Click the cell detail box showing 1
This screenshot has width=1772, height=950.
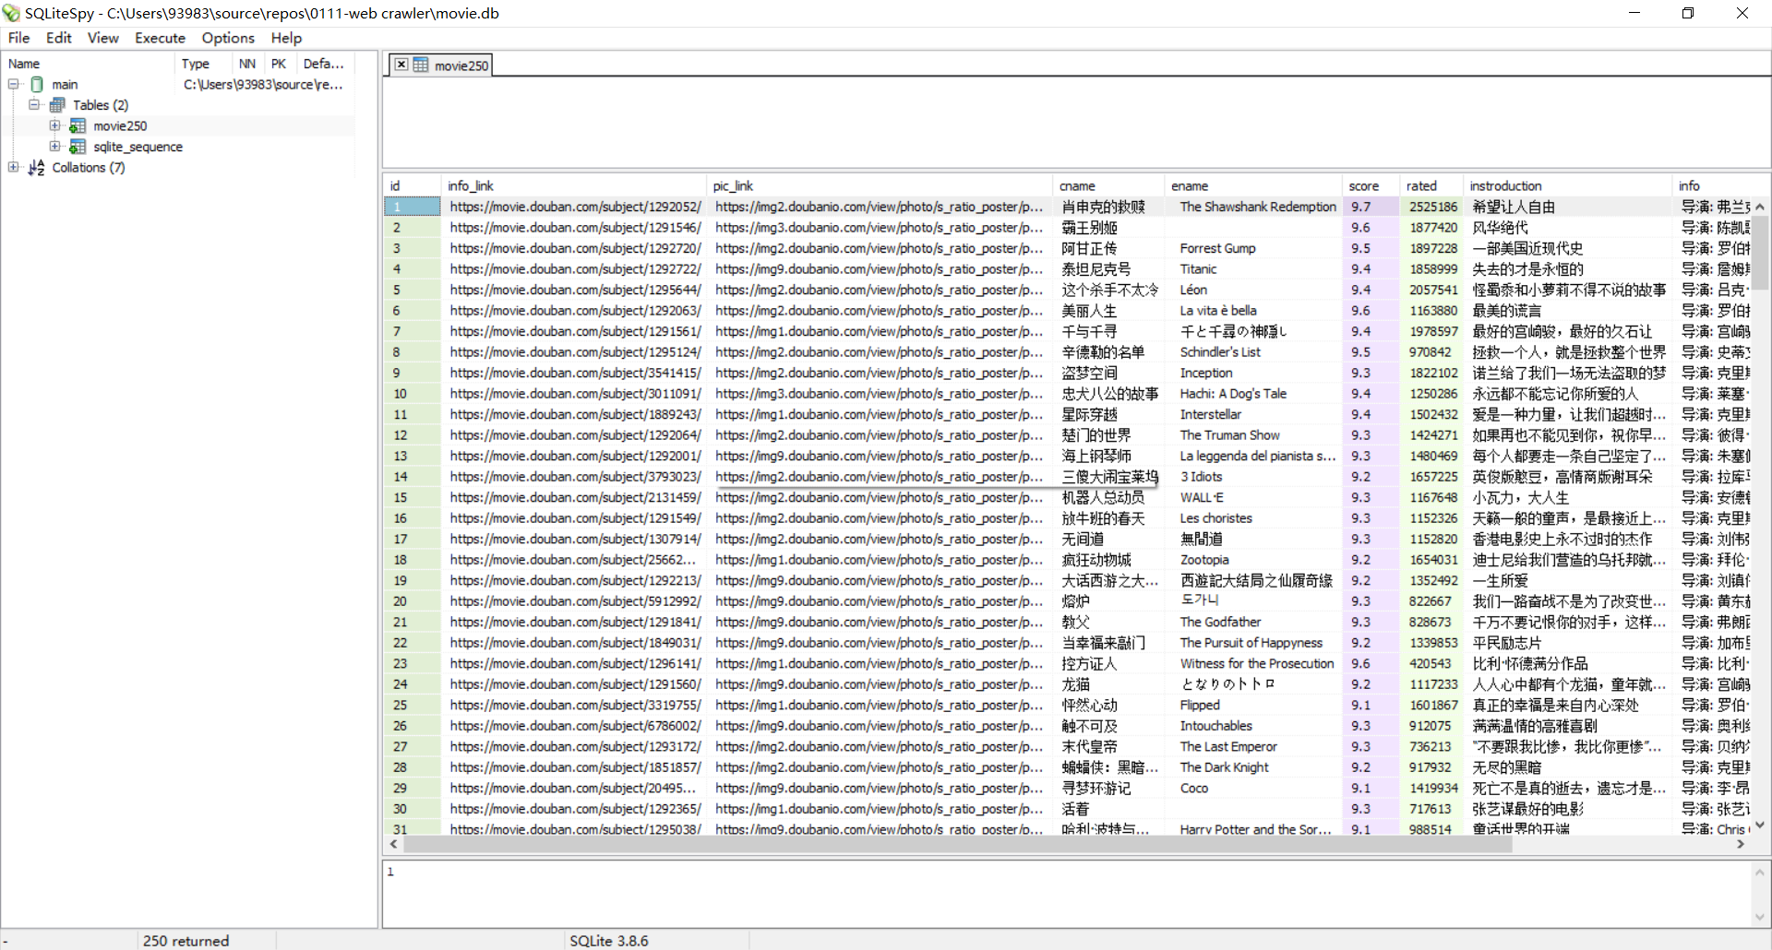pos(1067,893)
